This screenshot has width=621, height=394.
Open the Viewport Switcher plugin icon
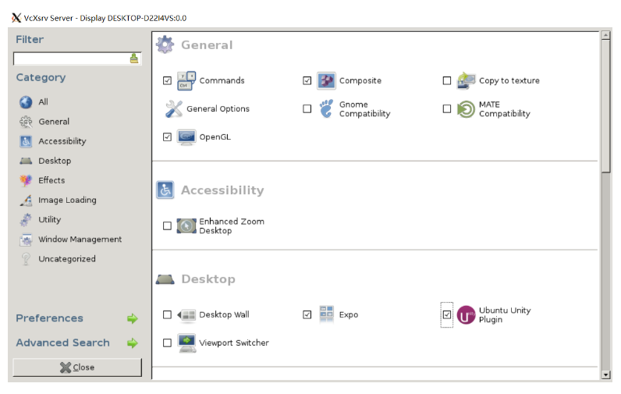[186, 343]
